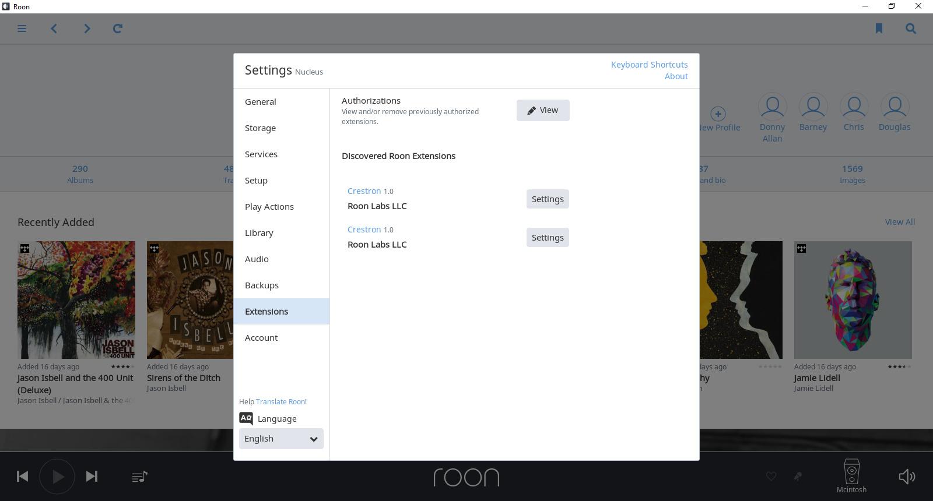The image size is (933, 501).
Task: Select the Extensions settings tab
Action: click(282, 312)
